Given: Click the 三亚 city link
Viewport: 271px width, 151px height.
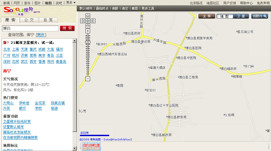Looking at the screenshot, I should pos(59,56).
